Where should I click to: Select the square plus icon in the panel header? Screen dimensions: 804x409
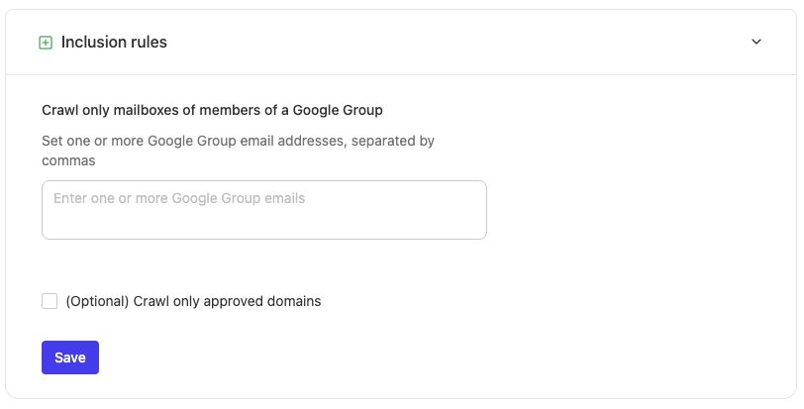[46, 43]
